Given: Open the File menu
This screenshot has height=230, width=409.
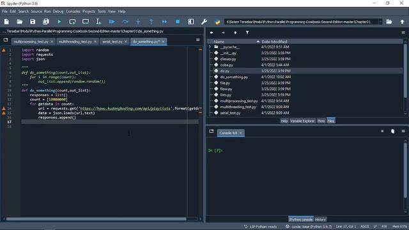Looking at the screenshot, I should tap(5, 11).
